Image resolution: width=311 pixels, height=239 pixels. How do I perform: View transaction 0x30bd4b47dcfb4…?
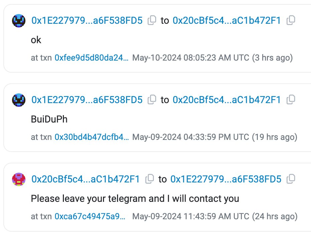point(91,137)
